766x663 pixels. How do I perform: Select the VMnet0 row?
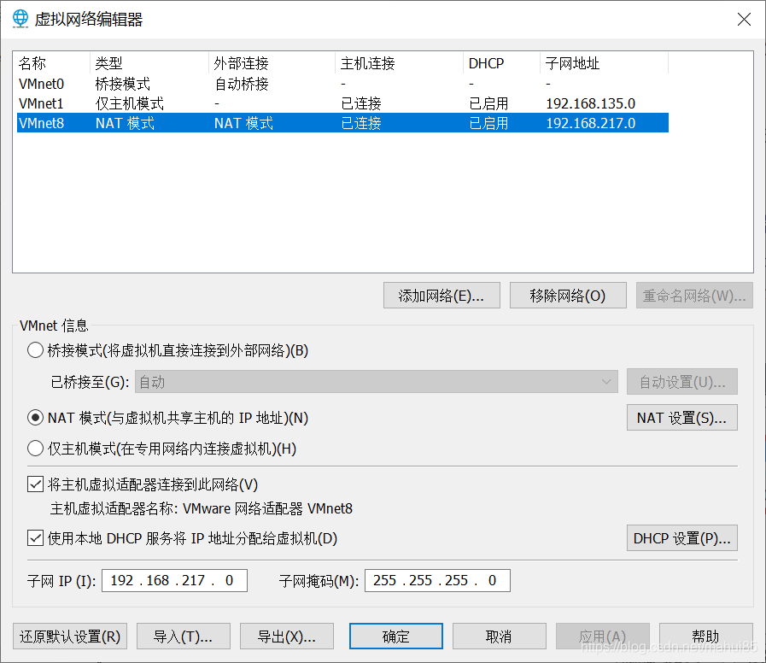point(342,84)
